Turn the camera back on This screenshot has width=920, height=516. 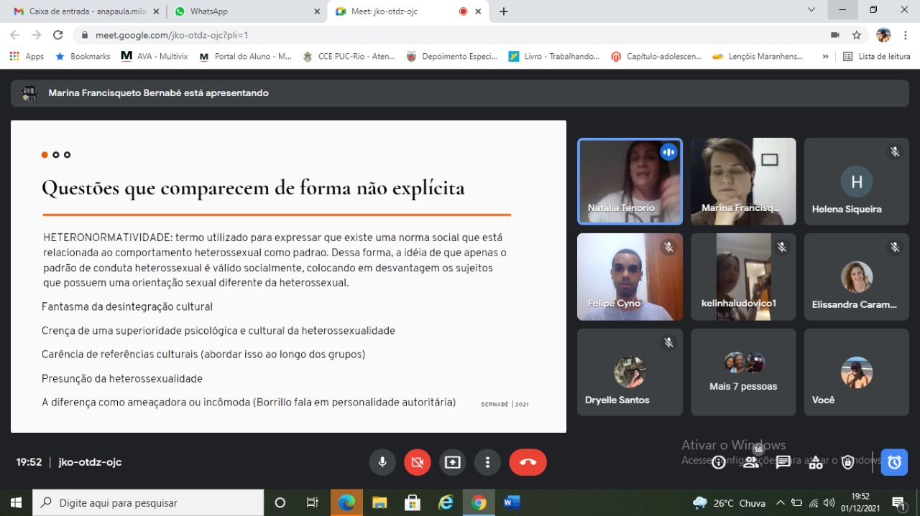click(418, 462)
